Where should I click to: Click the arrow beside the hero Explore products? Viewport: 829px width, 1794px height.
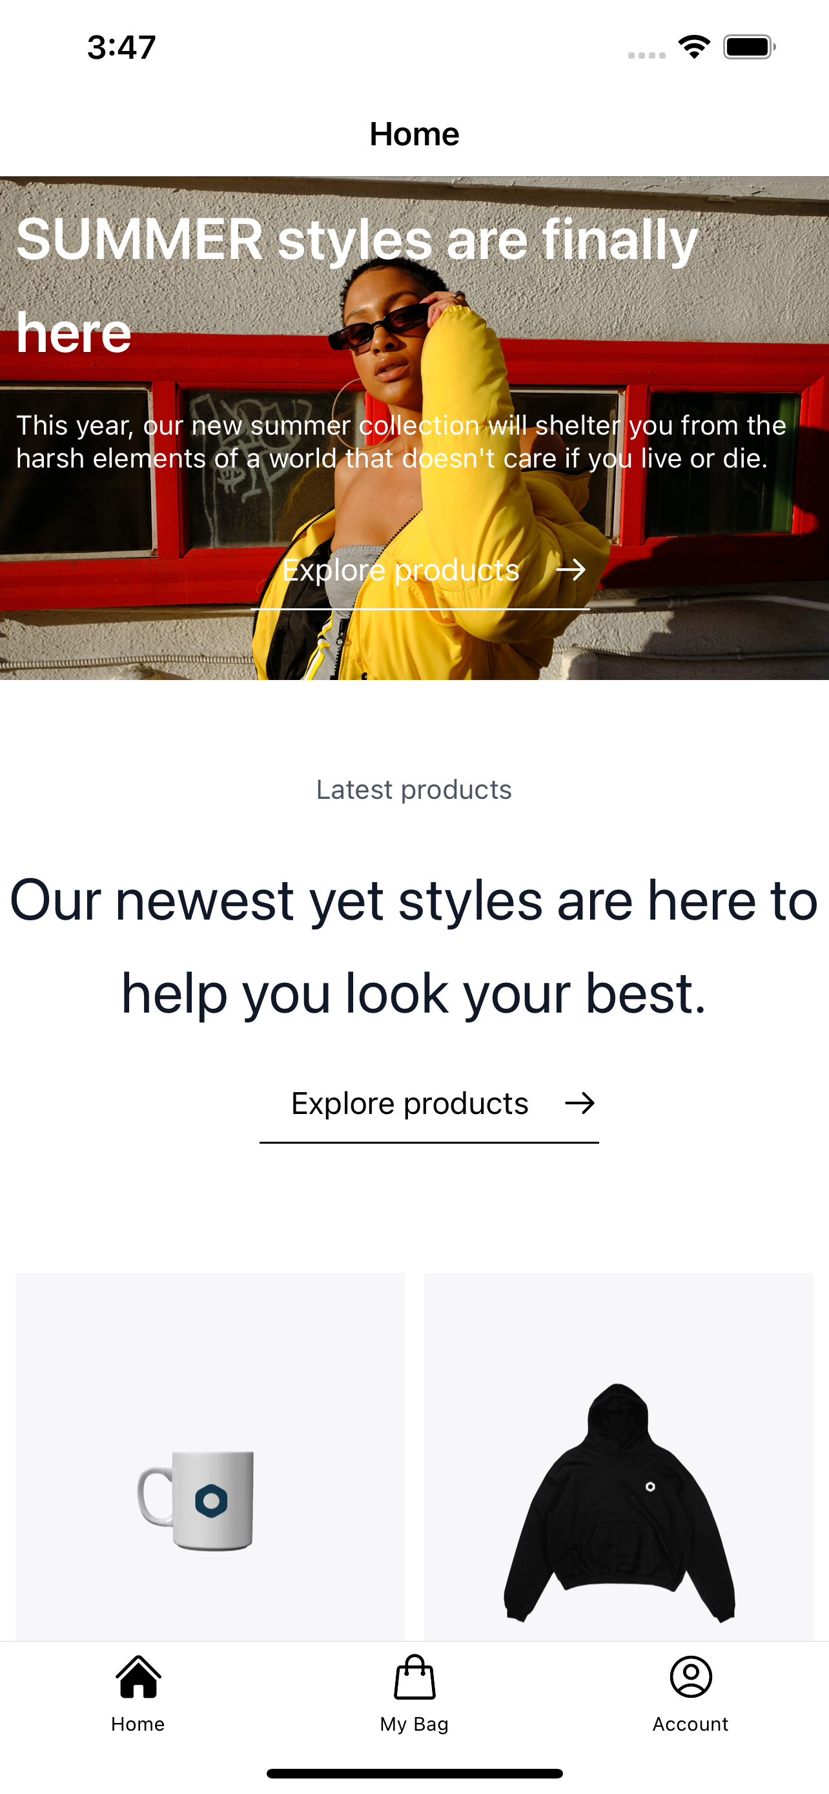click(x=571, y=570)
